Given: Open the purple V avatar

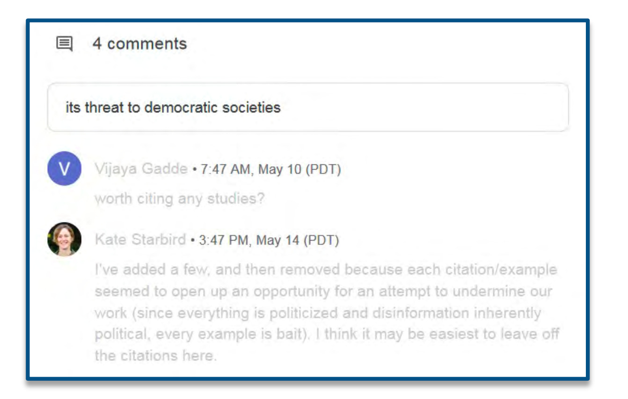Looking at the screenshot, I should pyautogui.click(x=65, y=169).
